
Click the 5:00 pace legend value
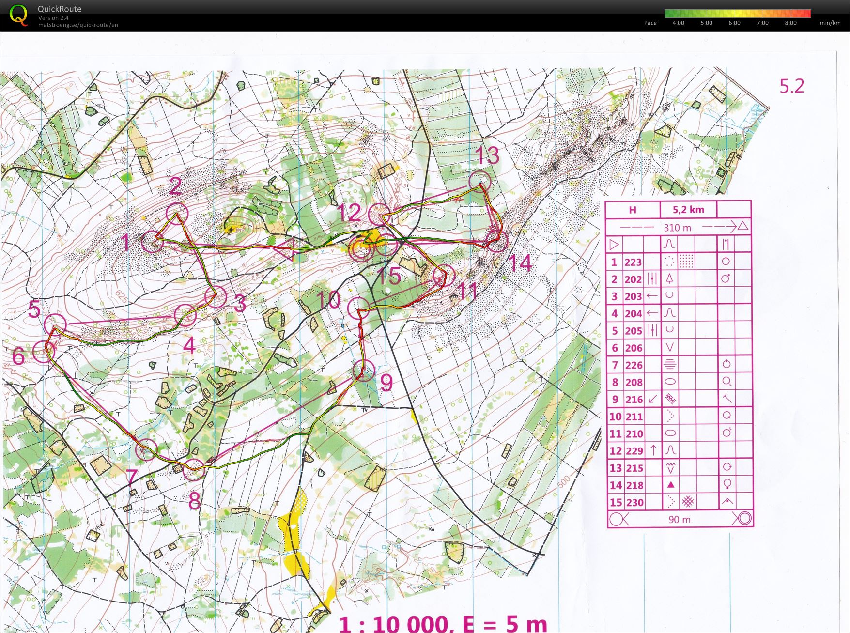(x=706, y=23)
